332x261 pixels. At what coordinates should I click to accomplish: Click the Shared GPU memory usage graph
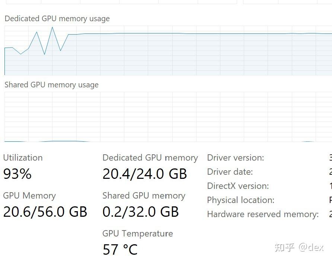(167, 117)
